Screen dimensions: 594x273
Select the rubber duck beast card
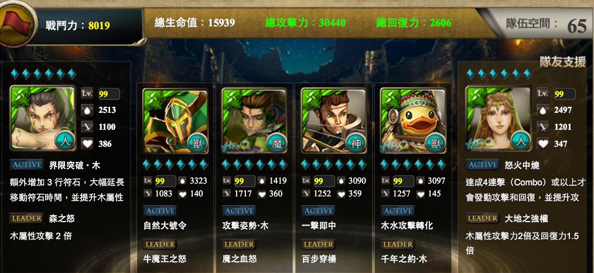click(x=413, y=120)
